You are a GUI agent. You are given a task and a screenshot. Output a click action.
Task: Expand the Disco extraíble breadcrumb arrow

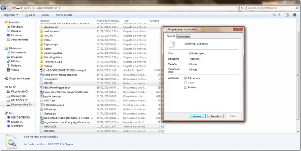tap(59, 8)
